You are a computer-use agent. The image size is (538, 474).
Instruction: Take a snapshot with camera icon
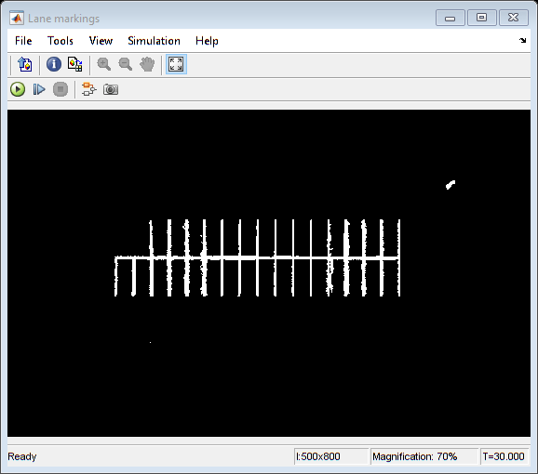[x=111, y=89]
